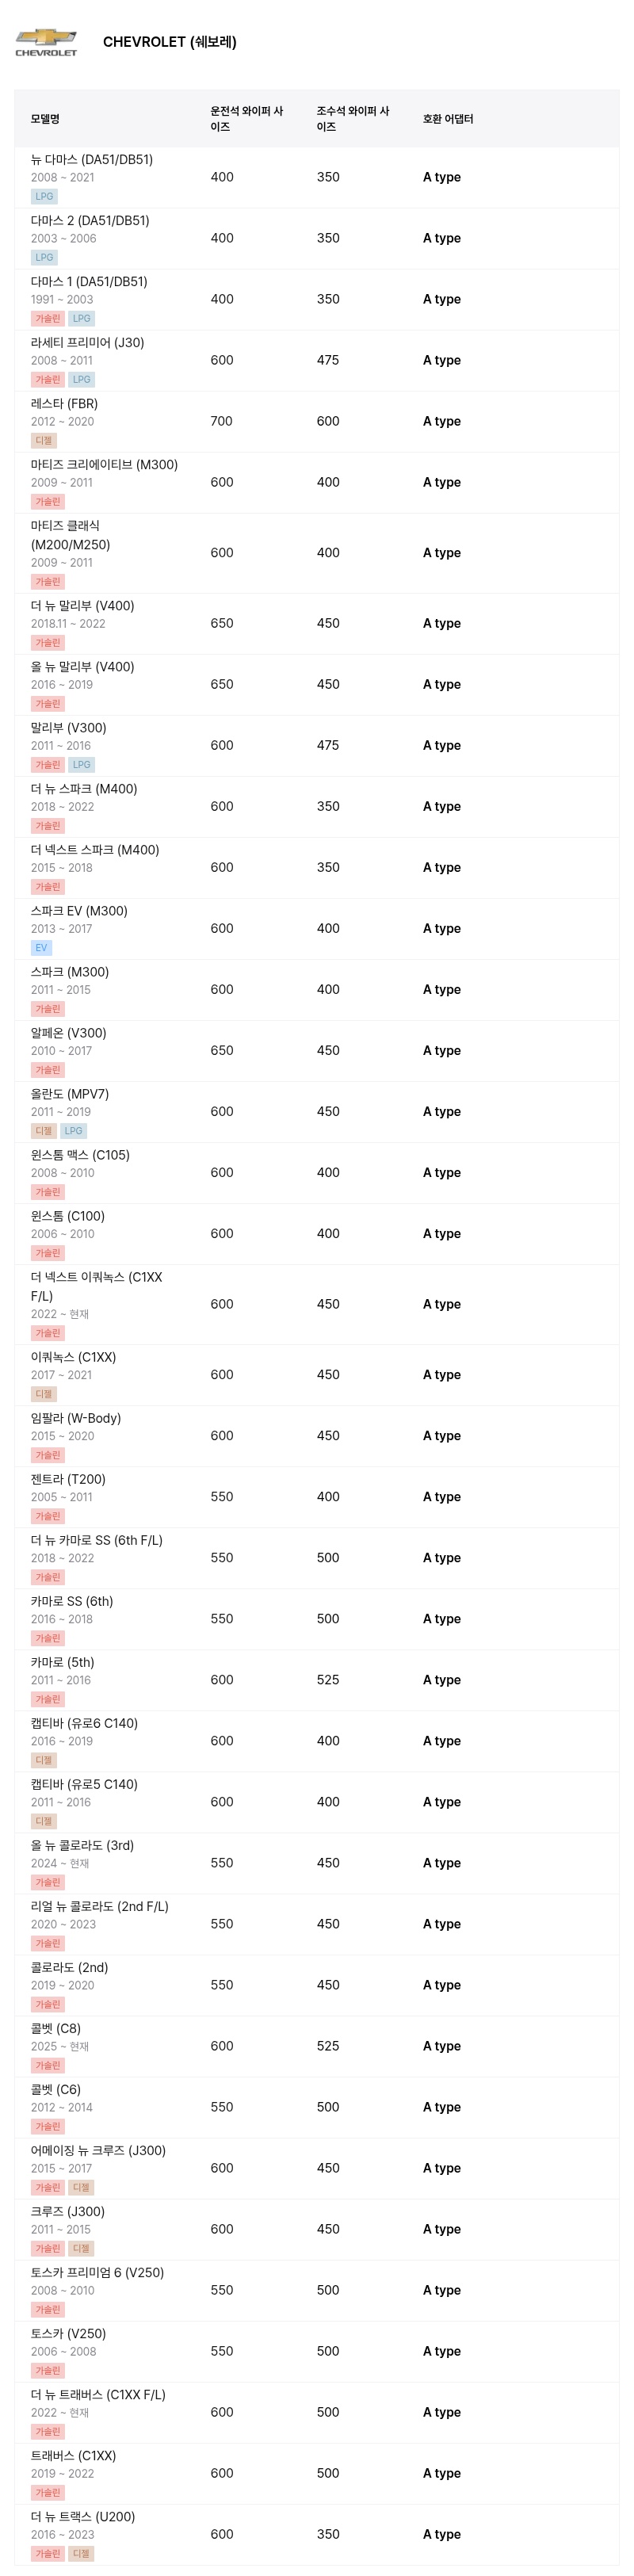Select 디젤 tag under 어메이징 뉴 크루즈 (J300)

tap(81, 2187)
